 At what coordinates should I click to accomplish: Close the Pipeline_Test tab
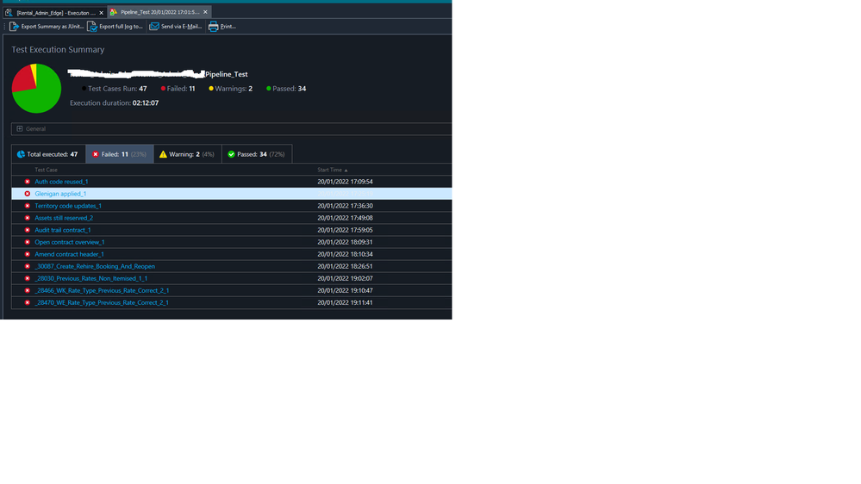point(205,12)
